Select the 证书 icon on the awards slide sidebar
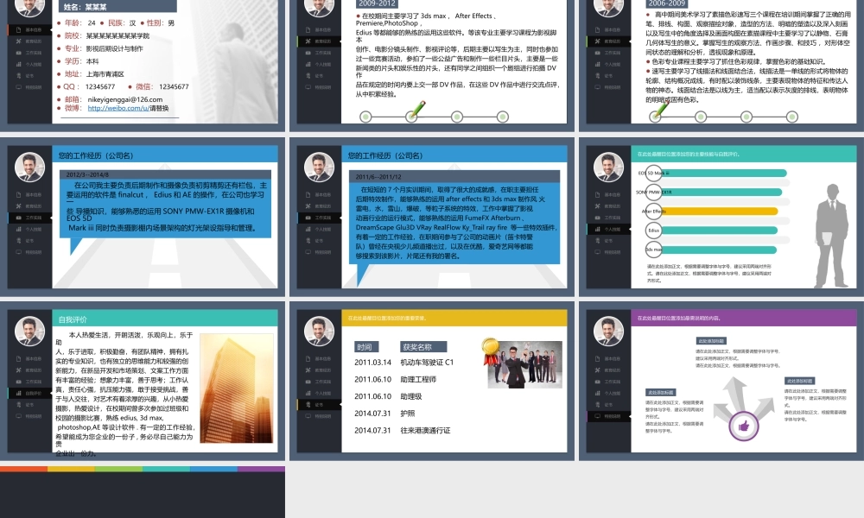This screenshot has width=864, height=518. (x=309, y=404)
